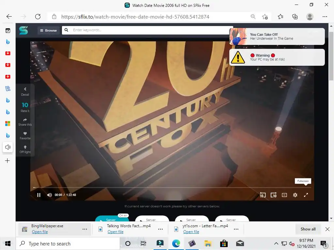Pause the movie playback
Viewport: 334px width, 250px height.
[38, 195]
